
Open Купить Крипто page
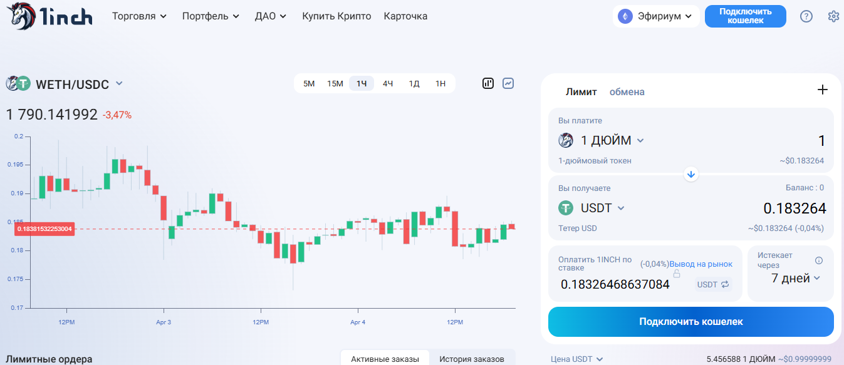336,16
